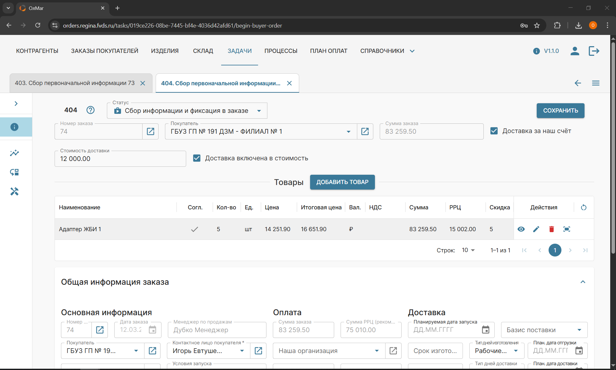Image resolution: width=616 pixels, height=370 pixels.
Task: Click the red delete icon for Адаптер ЖБИ 1
Action: pos(551,229)
